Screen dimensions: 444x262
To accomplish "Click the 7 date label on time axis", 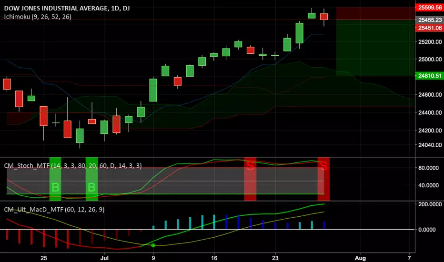I will coord(409,258).
